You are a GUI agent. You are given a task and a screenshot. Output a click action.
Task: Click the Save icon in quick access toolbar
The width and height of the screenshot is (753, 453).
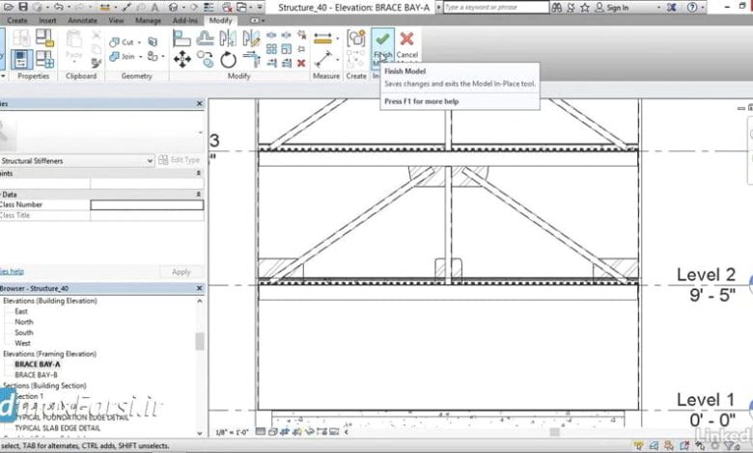tap(22, 7)
